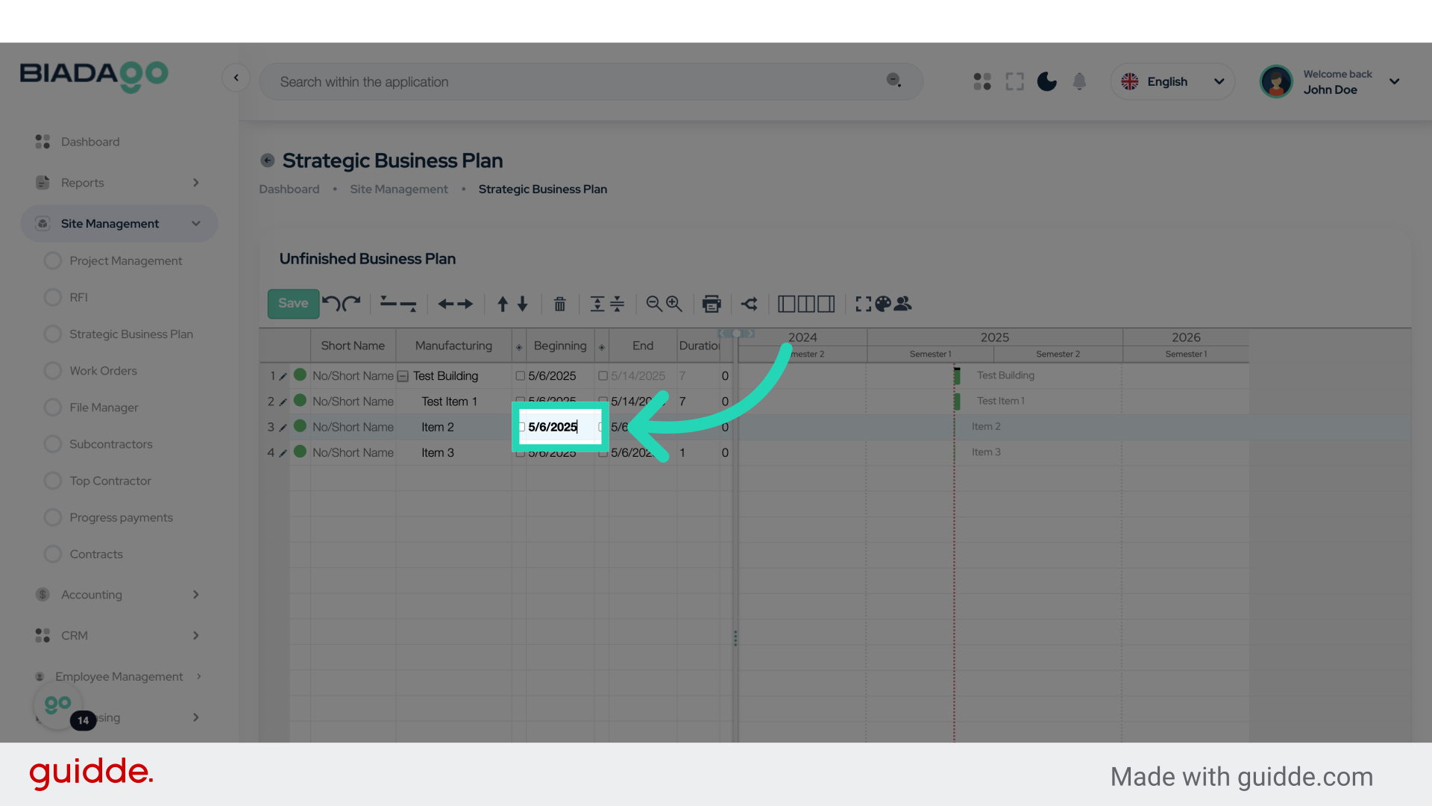This screenshot has width=1432, height=806.
Task: Go to Site Management breadcrumb link
Action: pyautogui.click(x=399, y=190)
